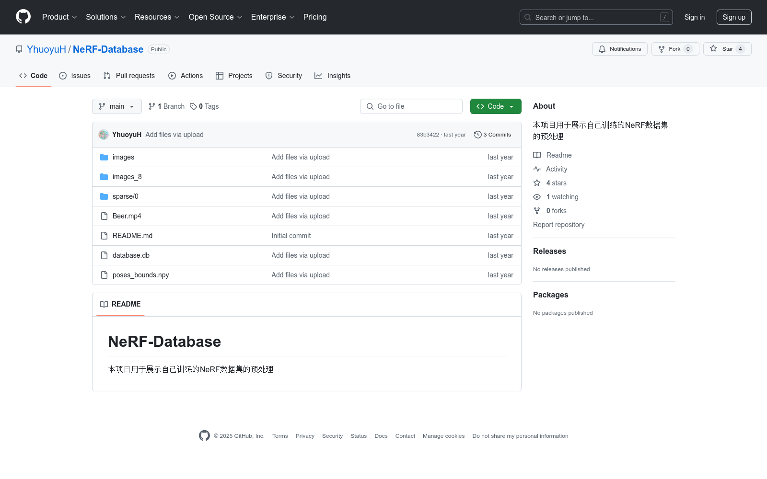Open the footer Privacy link
This screenshot has width=767, height=479.
[x=305, y=436]
